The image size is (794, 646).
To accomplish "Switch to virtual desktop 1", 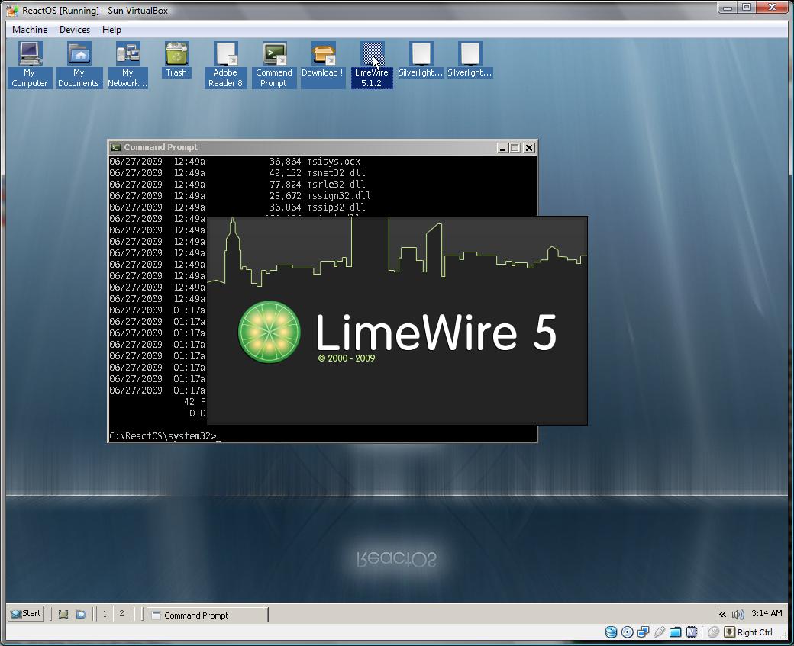I will 105,614.
